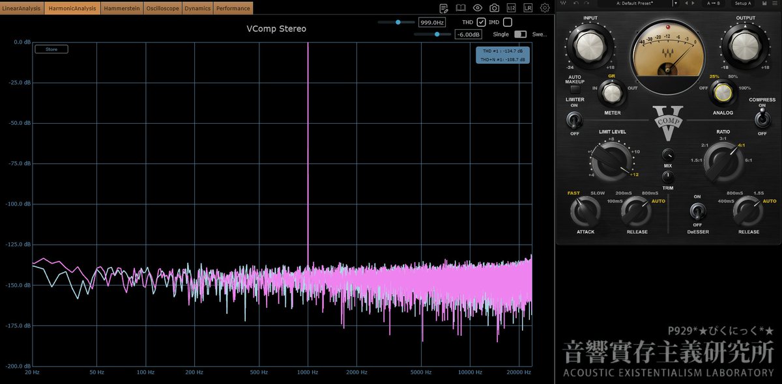Uncheck the THD checkbox
The image size is (782, 384).
pyautogui.click(x=482, y=22)
